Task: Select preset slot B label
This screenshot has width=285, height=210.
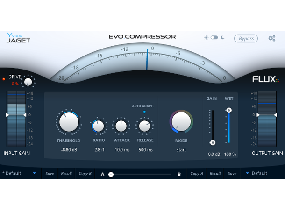Action: [x=179, y=175]
